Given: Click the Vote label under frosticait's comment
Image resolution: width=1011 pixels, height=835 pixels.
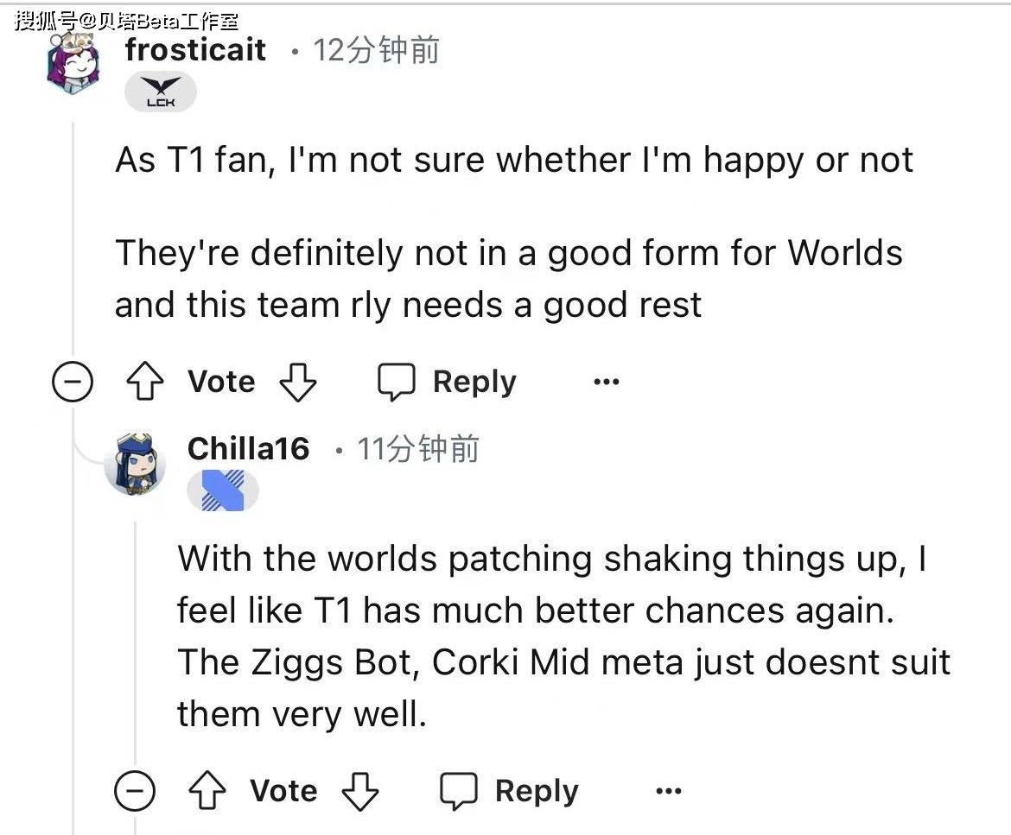Looking at the screenshot, I should (x=221, y=382).
